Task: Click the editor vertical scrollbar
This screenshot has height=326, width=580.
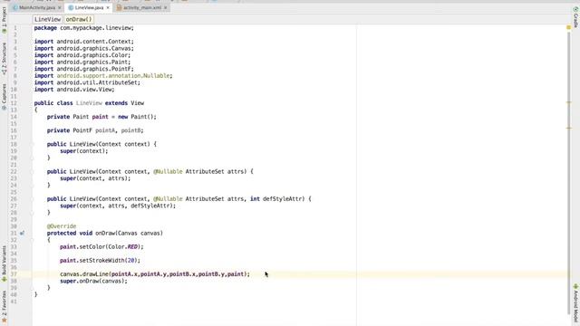Action: click(x=569, y=174)
